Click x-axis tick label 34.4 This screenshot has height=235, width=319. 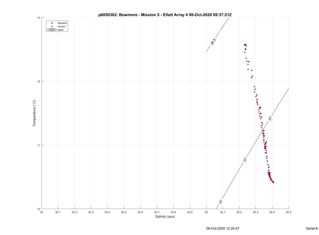click(107, 212)
